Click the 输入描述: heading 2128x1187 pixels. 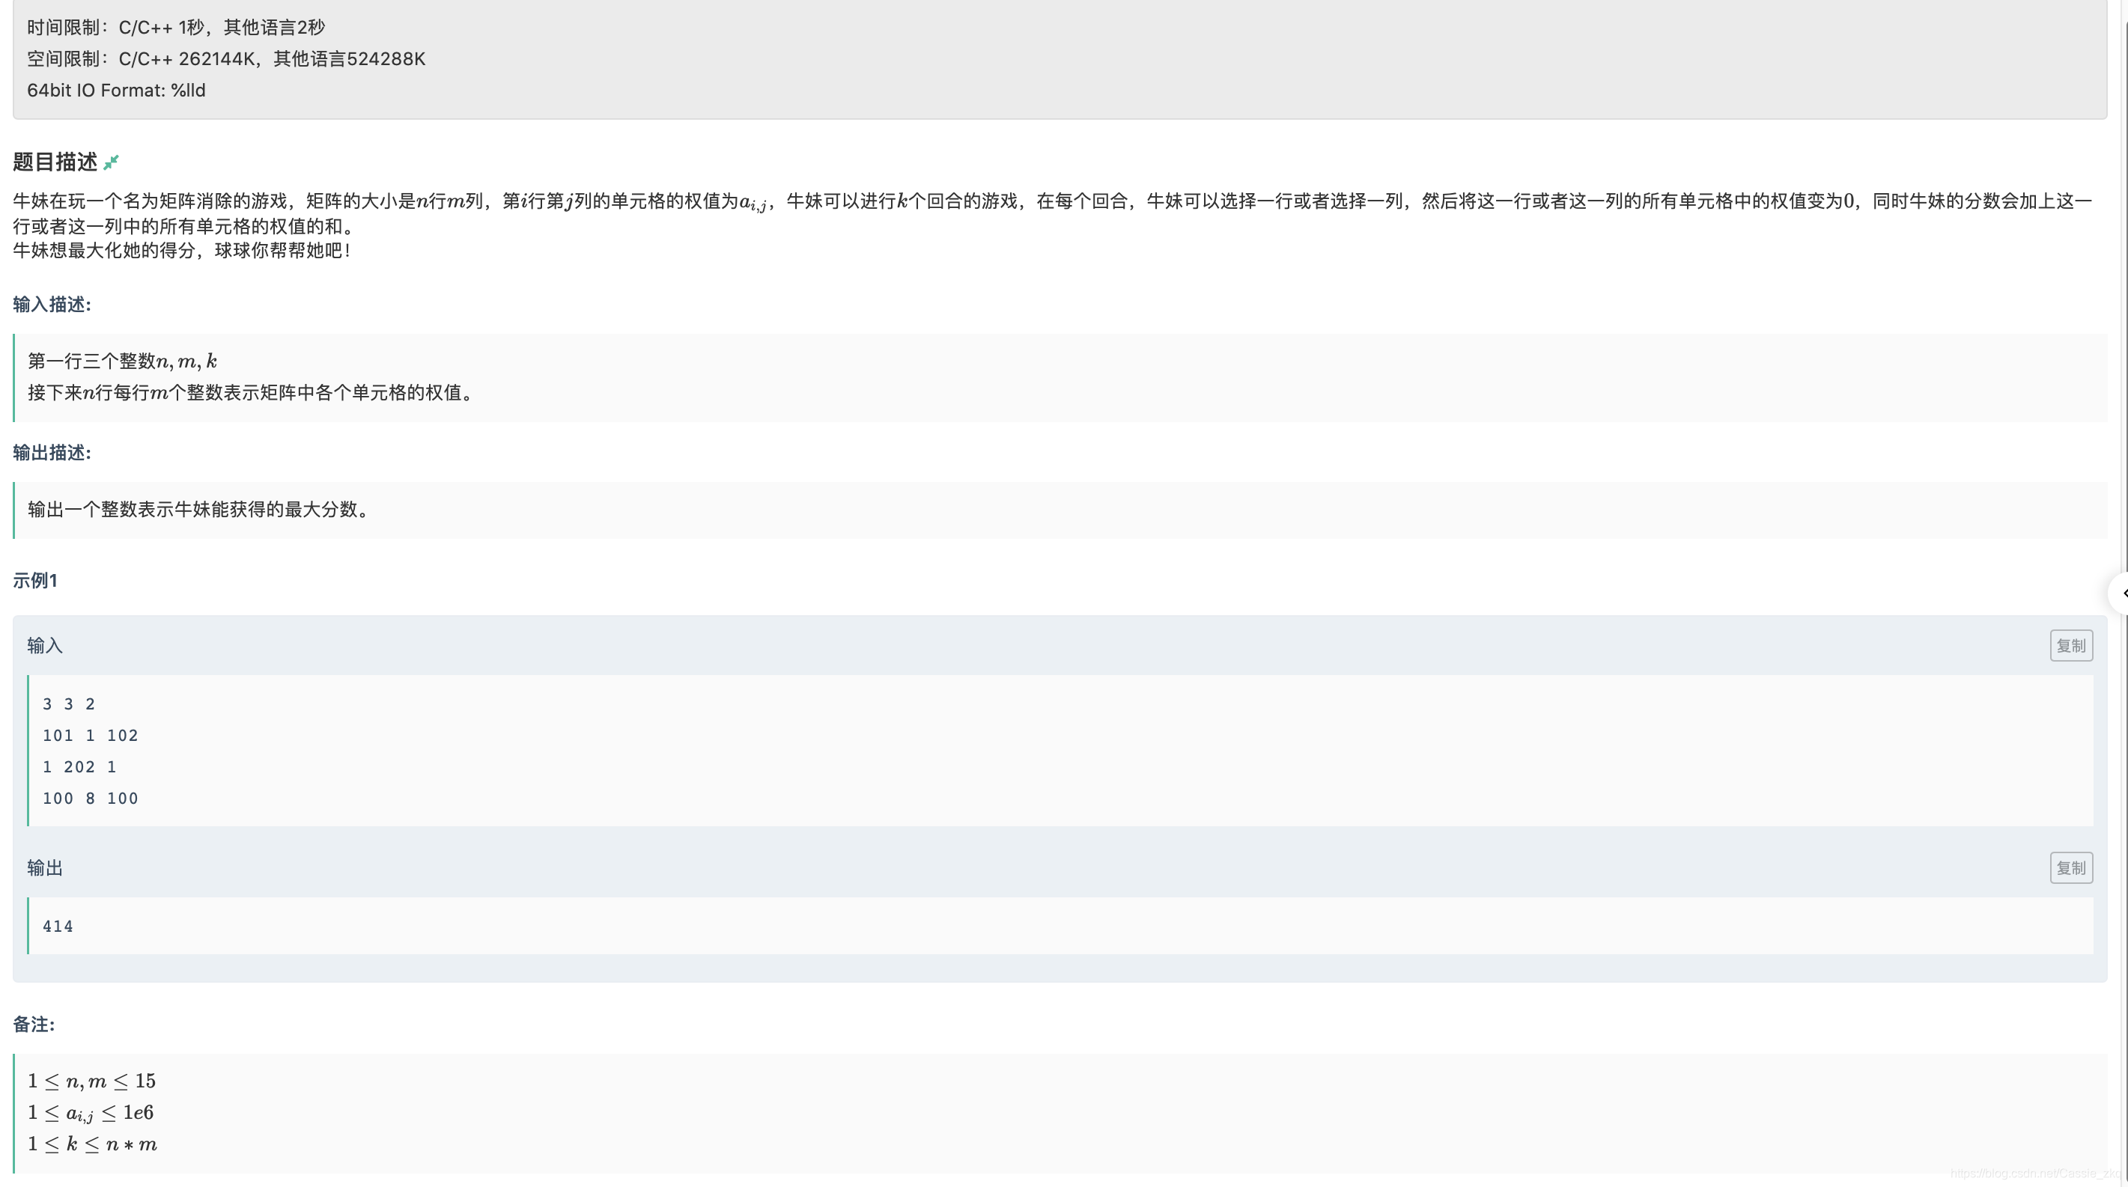coord(52,305)
